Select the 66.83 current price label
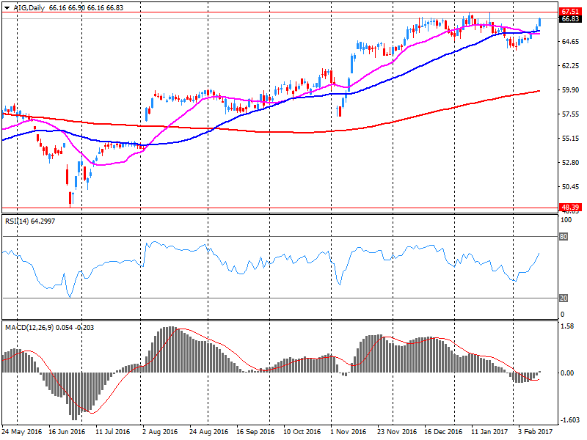The width and height of the screenshot is (587, 440). 570,19
